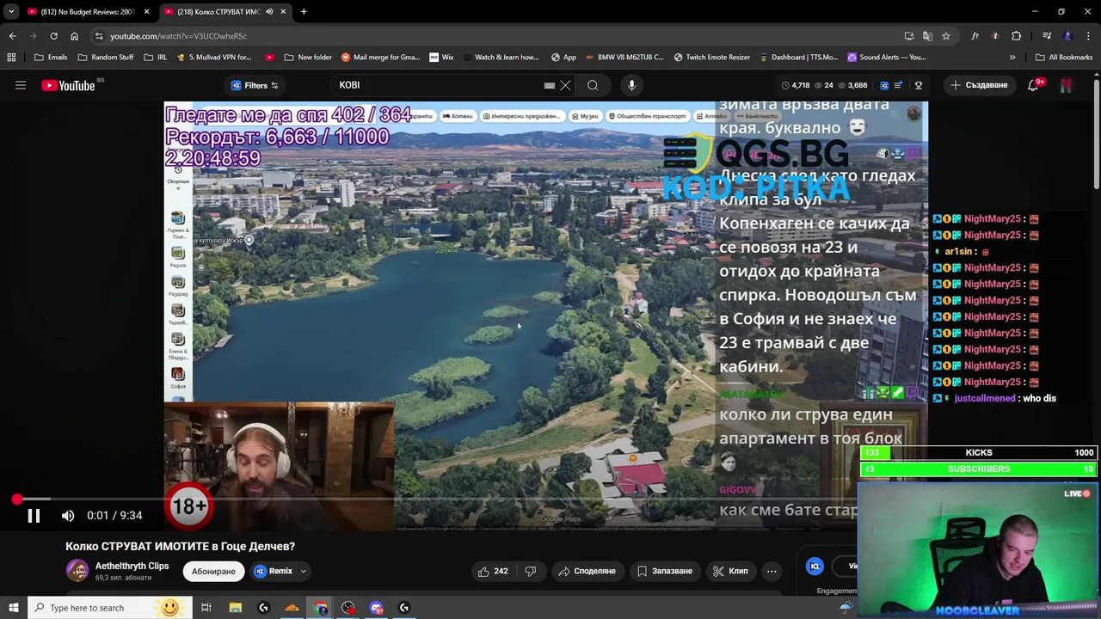Switch to Chrome on the taskbar
Image resolution: width=1101 pixels, height=619 pixels.
(320, 608)
